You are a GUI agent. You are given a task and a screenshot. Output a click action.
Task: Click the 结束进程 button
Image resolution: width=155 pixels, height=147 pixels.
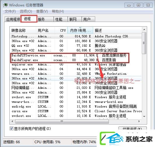point(133,128)
